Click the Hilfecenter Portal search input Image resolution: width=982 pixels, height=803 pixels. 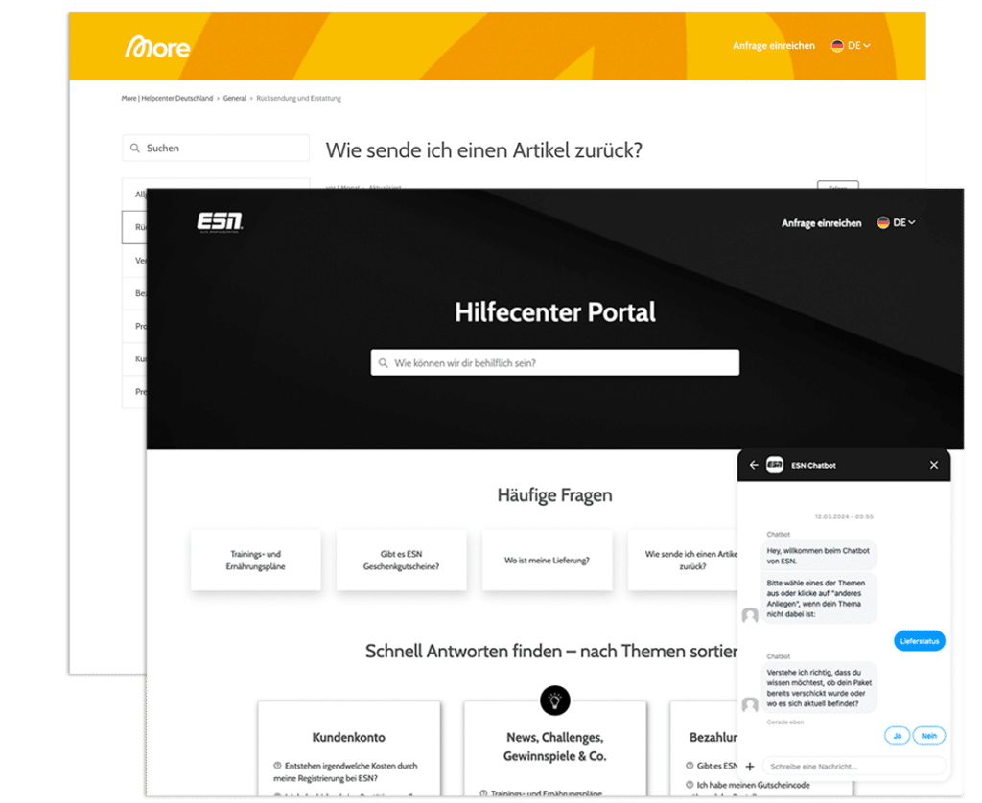tap(555, 363)
